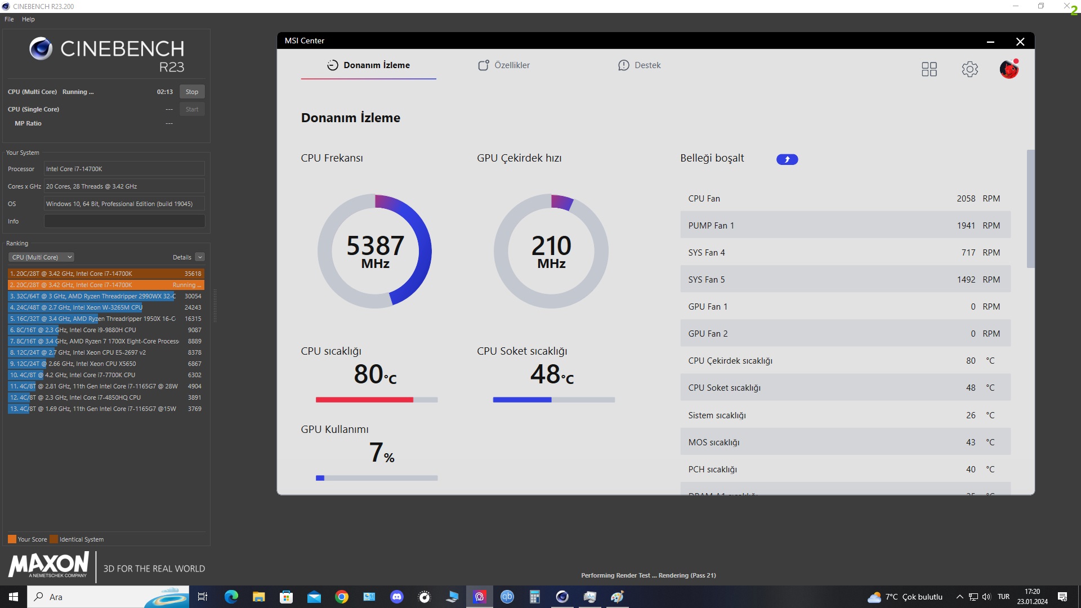
Task: Select the Core i9-9880H ranking row
Action: coord(106,330)
